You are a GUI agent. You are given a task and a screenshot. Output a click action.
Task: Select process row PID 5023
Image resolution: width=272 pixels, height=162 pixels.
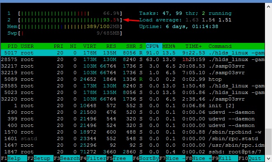pos(133,92)
